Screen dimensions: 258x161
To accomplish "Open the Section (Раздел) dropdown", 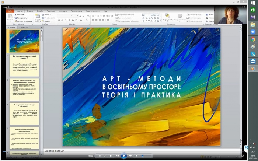I will [x=48, y=21].
